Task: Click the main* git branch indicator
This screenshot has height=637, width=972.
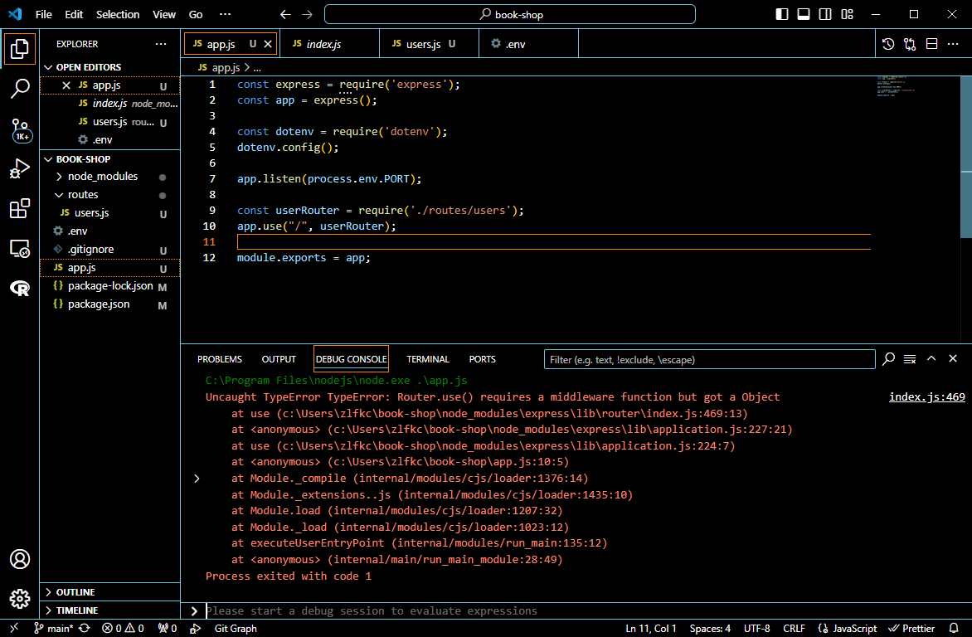Action: 53,629
